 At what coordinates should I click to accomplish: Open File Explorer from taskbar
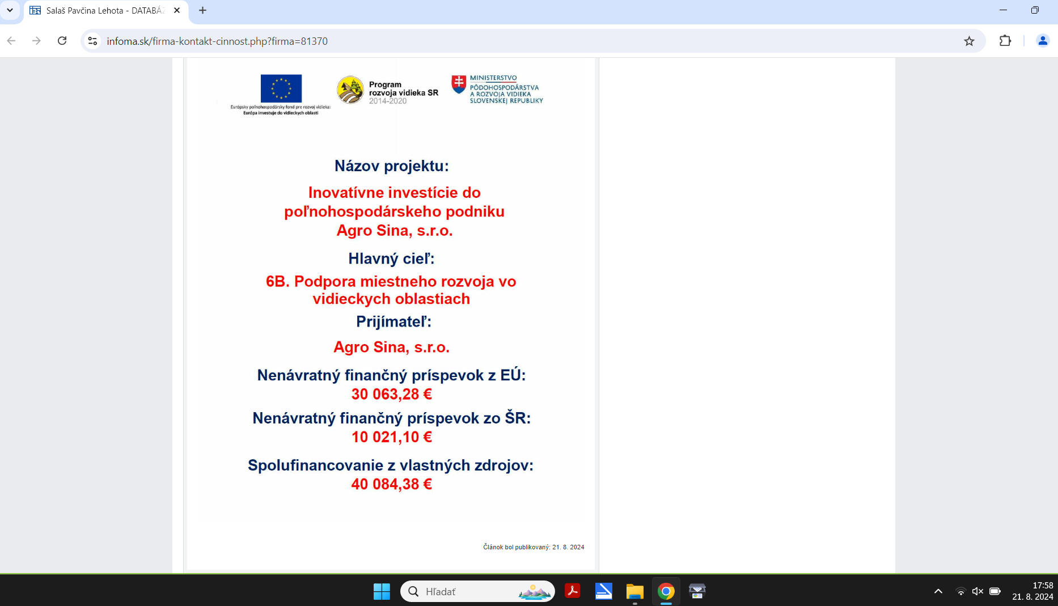pos(635,591)
